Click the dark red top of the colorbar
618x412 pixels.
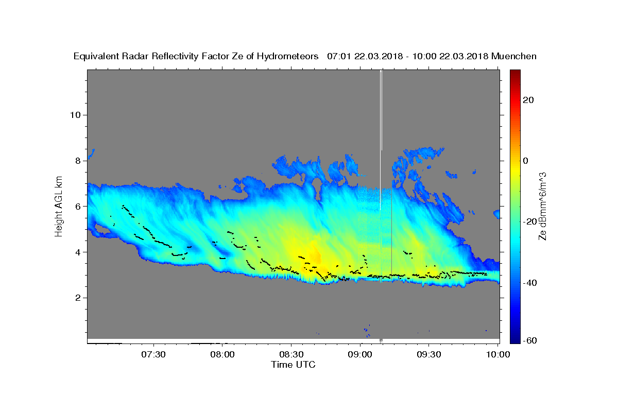tap(515, 74)
